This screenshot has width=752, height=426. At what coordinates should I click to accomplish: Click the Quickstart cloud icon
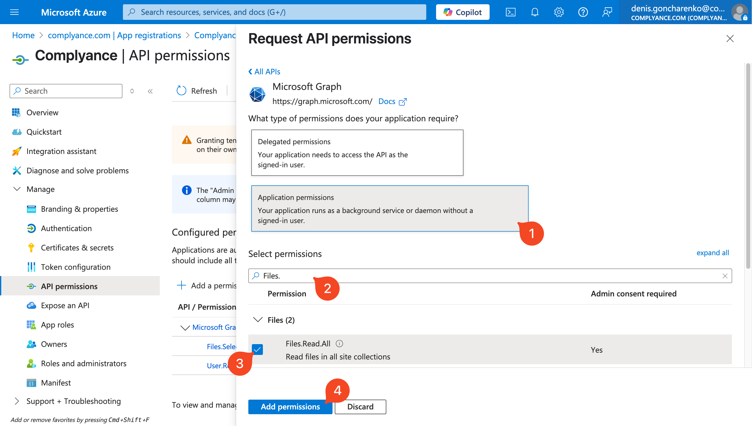(x=17, y=132)
